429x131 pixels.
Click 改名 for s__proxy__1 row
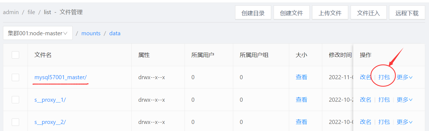click(x=365, y=100)
